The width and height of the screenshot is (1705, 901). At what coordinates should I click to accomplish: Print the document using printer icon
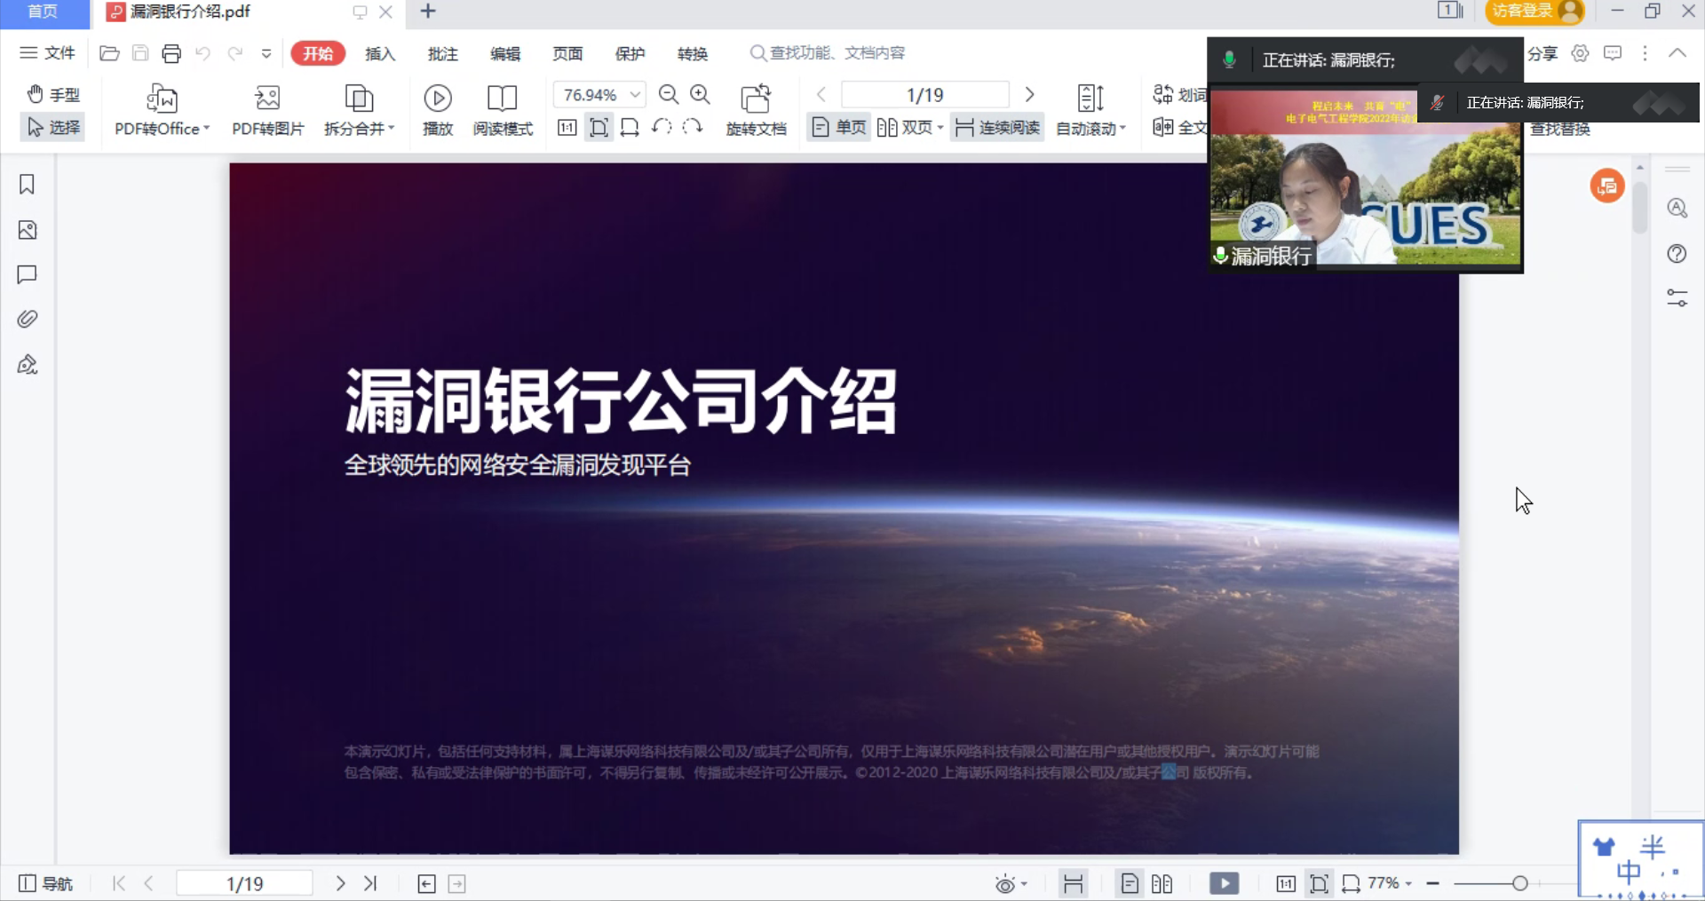pos(171,53)
